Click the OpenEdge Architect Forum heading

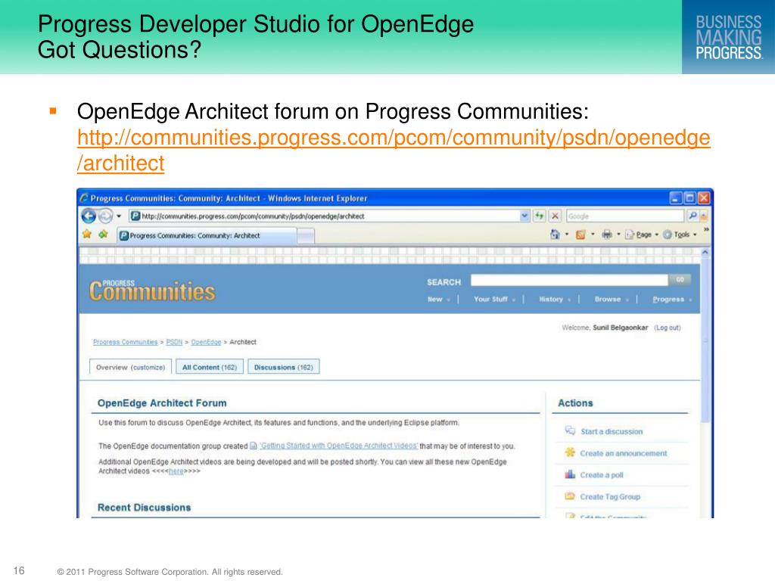point(162,403)
